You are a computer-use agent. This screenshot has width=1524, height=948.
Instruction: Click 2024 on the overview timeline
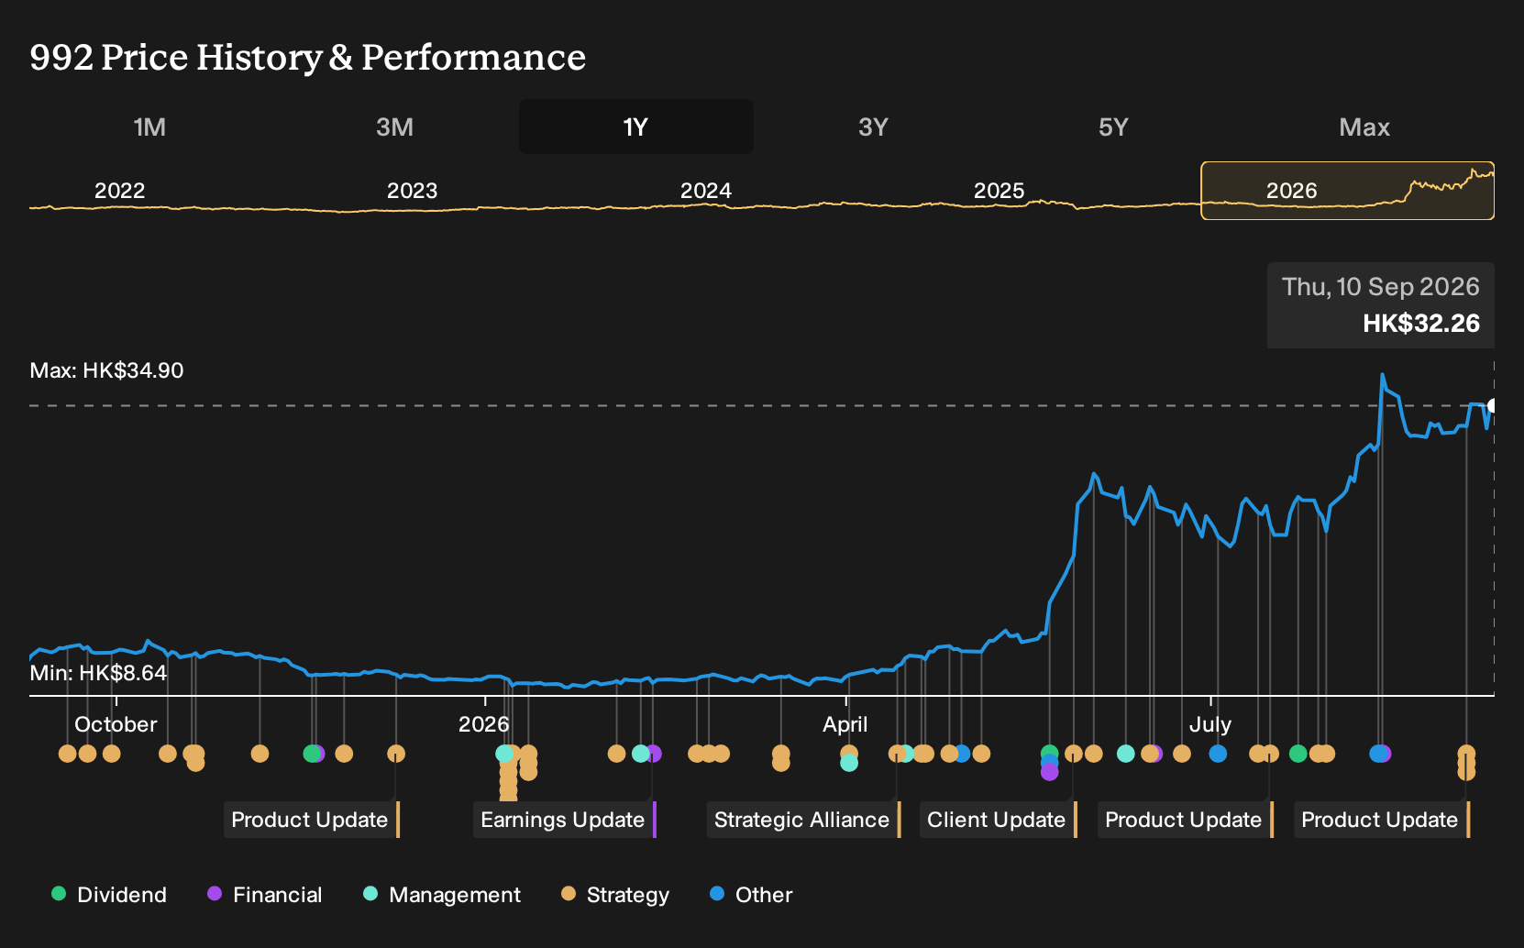click(706, 191)
